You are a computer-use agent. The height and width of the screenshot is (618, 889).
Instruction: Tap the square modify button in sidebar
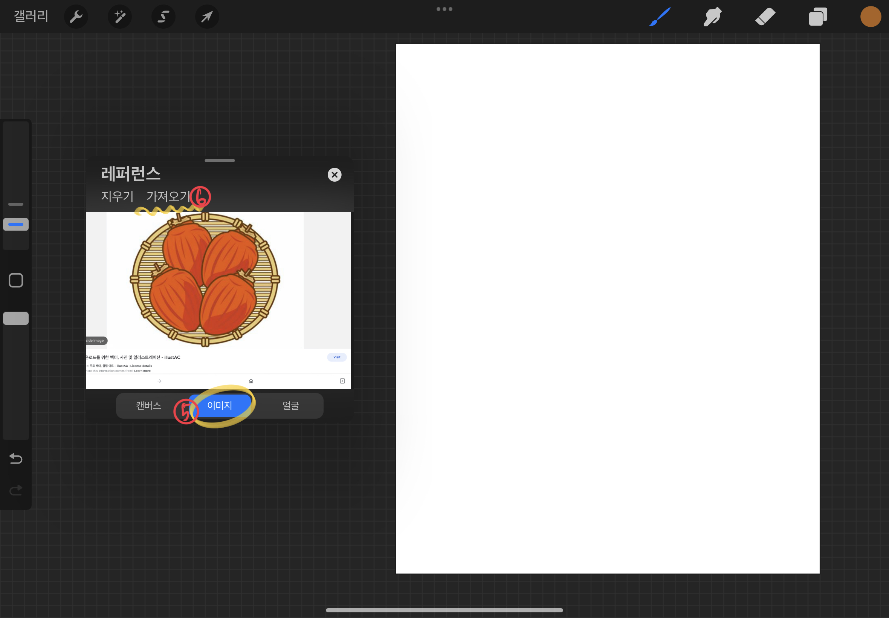(16, 280)
